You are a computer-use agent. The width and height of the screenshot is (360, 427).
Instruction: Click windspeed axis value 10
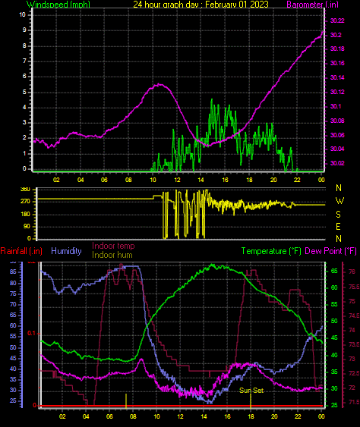coord(22,14)
